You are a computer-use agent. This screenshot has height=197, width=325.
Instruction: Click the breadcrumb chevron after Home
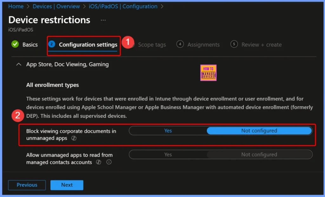[27, 6]
